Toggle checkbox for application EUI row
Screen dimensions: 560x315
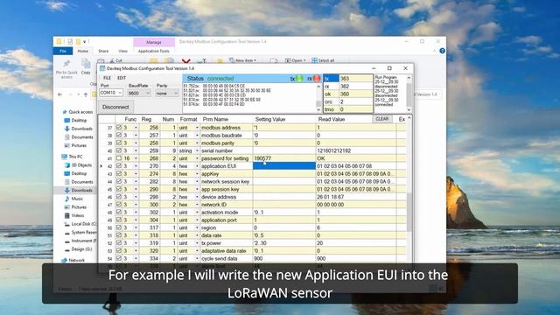119,165
